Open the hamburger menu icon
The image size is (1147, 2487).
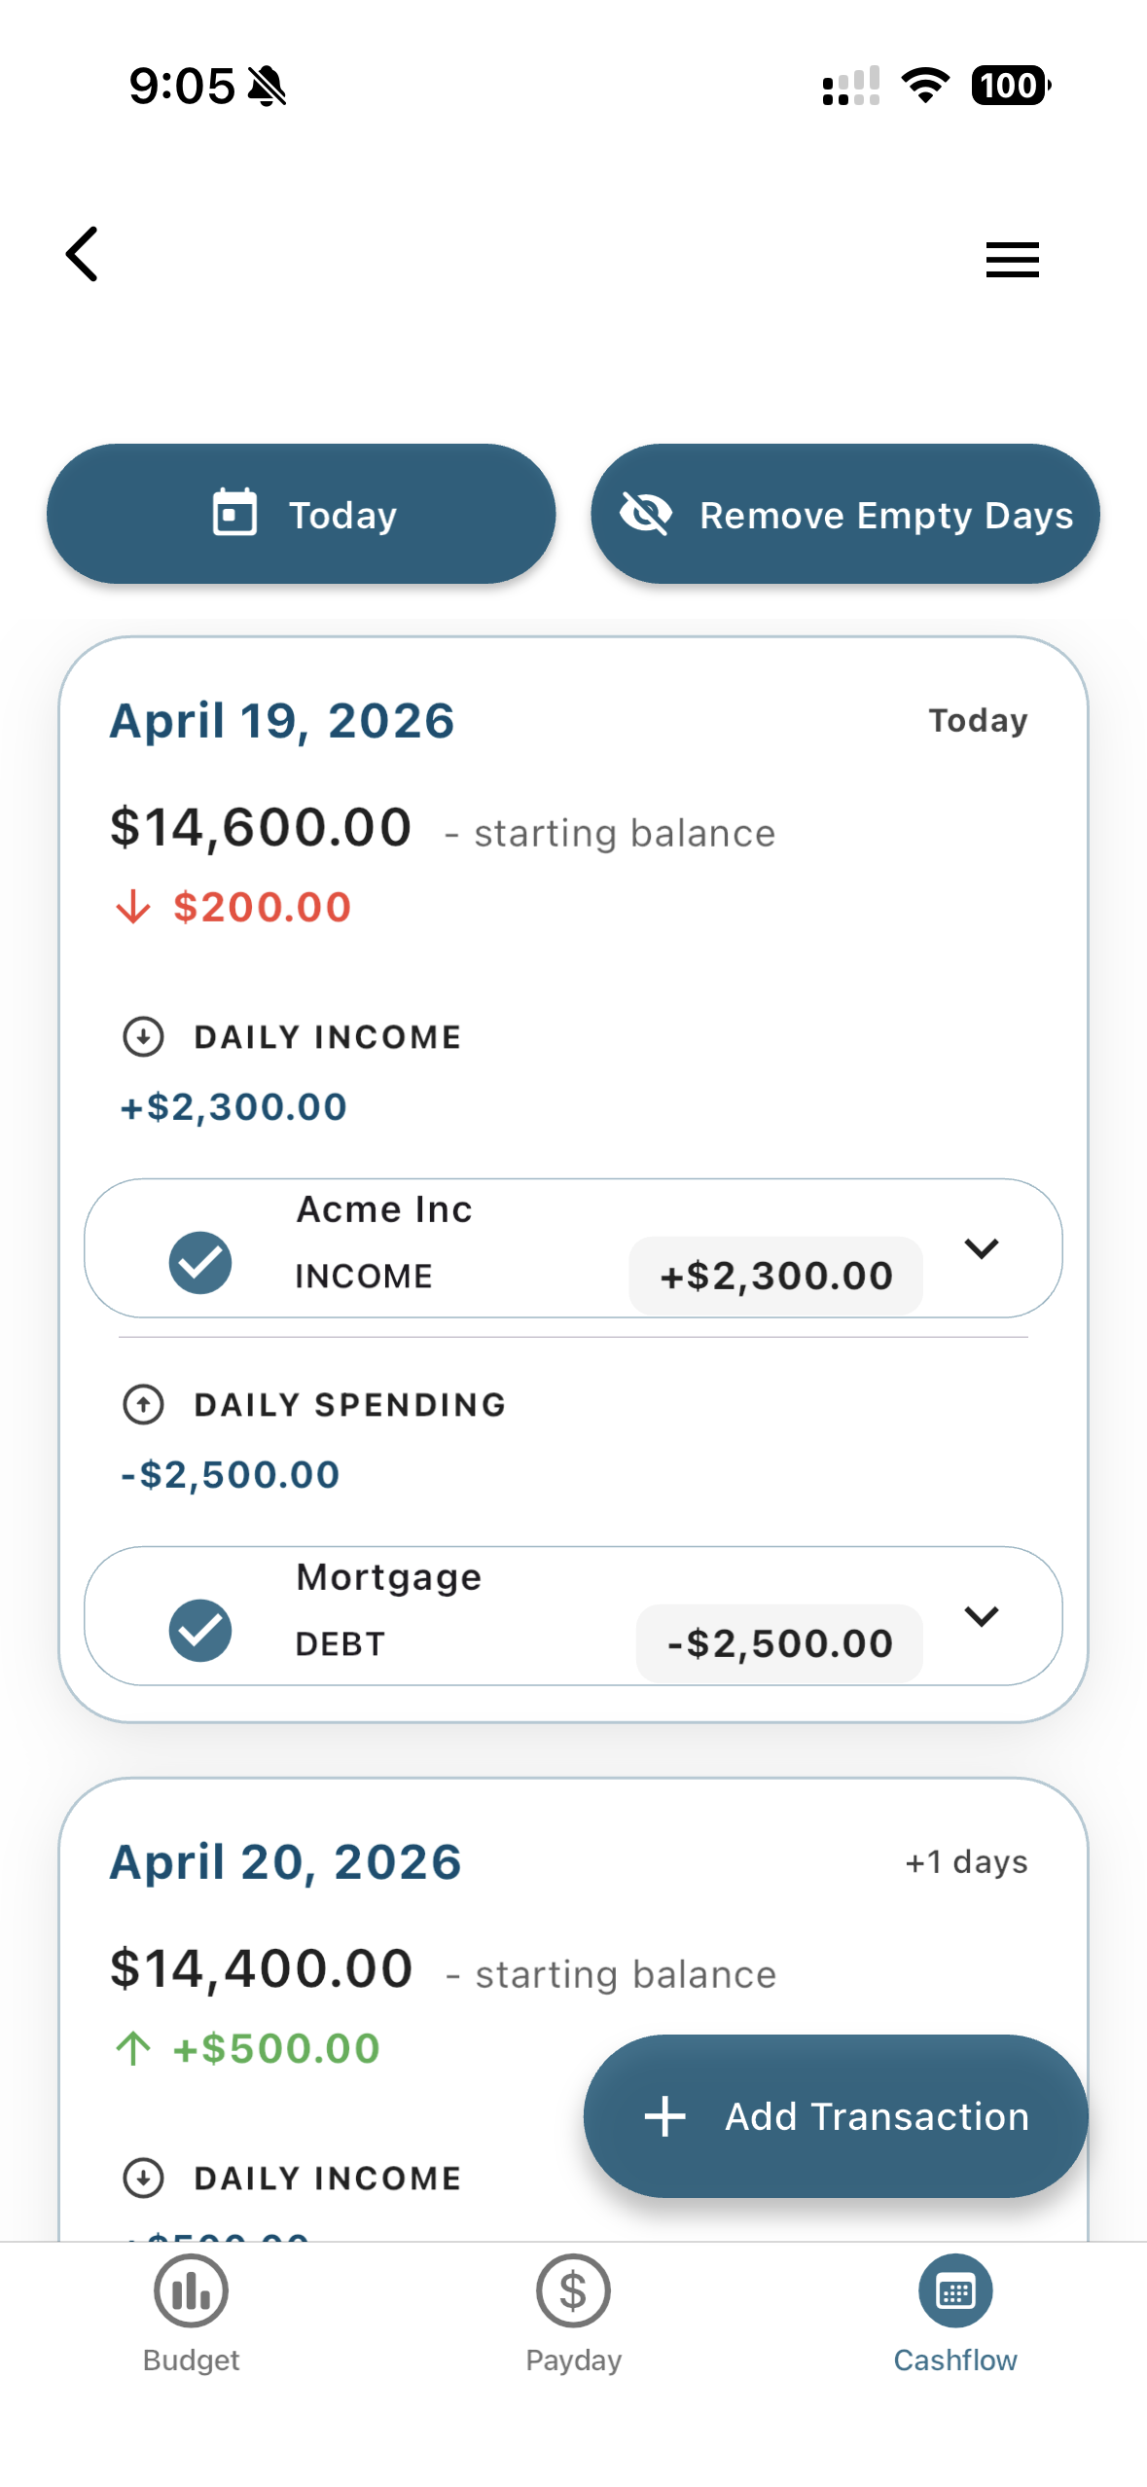tap(1012, 260)
